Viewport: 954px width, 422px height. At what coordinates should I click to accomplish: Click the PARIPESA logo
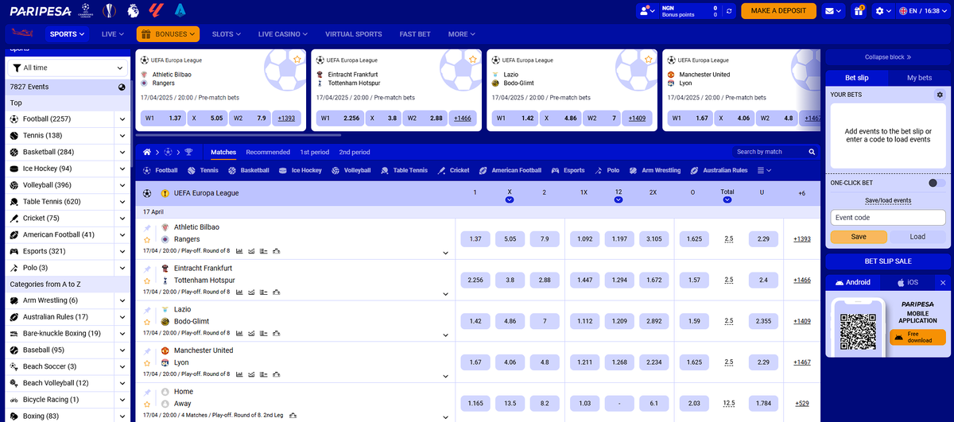40,11
